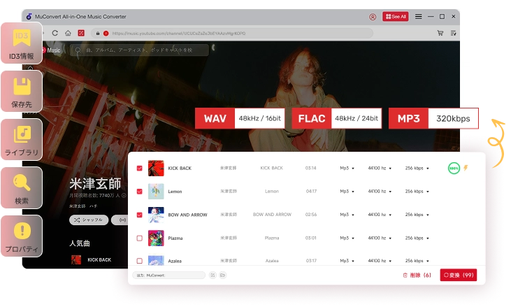Click the YouTube Music logo
Viewport: 518px width, 307px height.
pos(51,50)
